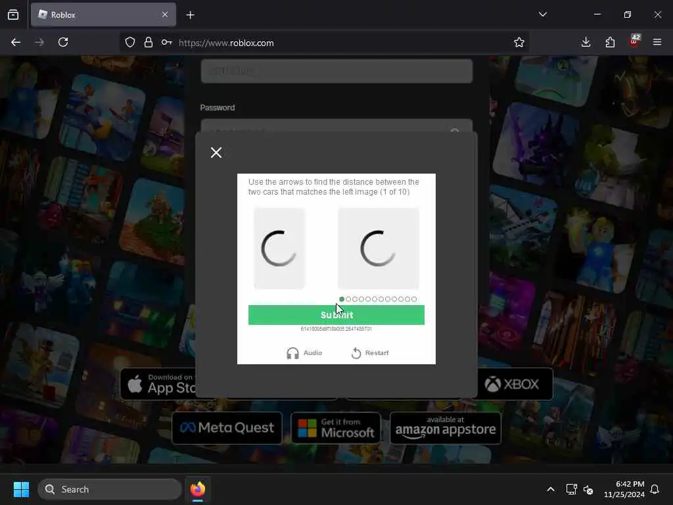The image size is (673, 505).
Task: Select the Roblox browser tab
Action: pyautogui.click(x=103, y=14)
